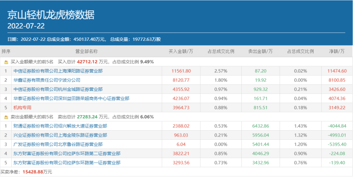Click the icon beside 卖出金额最大的前5名
353x177 pixels.
point(6,117)
